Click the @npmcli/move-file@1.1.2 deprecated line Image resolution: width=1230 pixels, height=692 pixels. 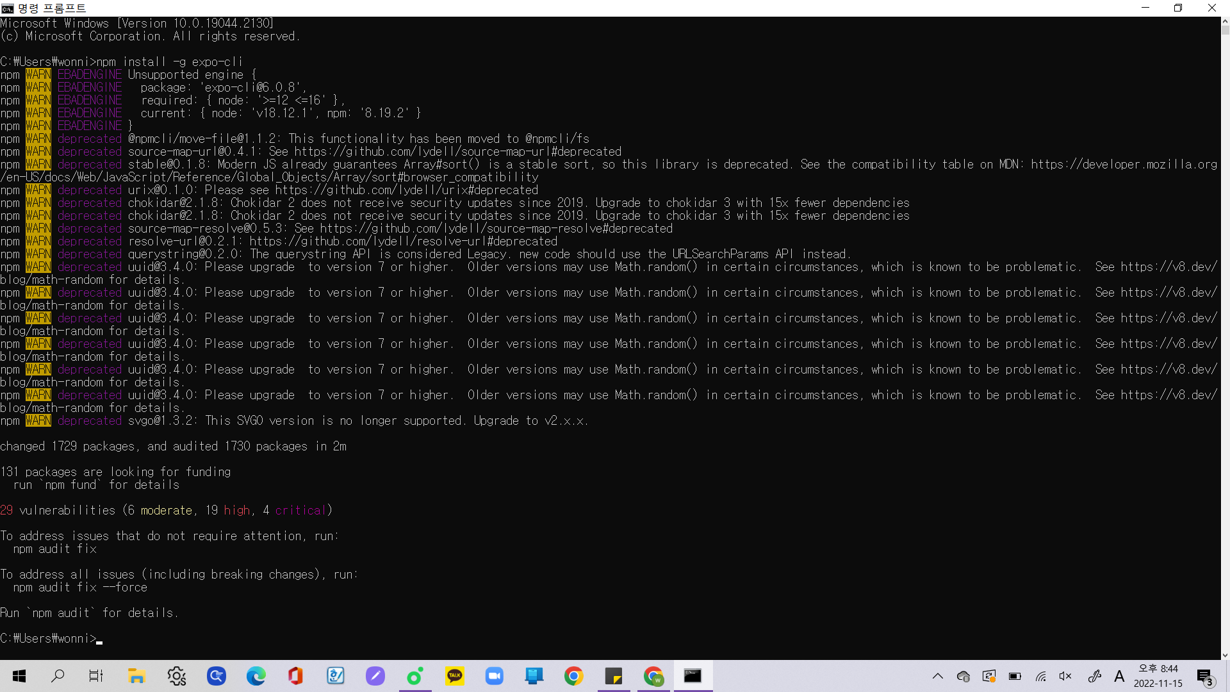[295, 139]
